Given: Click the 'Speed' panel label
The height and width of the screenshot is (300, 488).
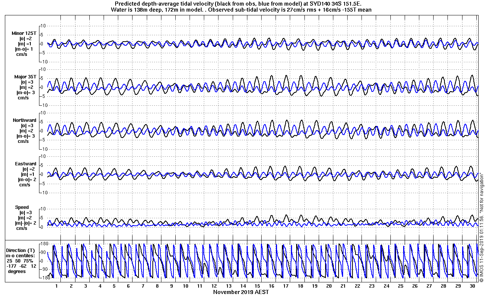Looking at the screenshot, I should tap(22, 207).
